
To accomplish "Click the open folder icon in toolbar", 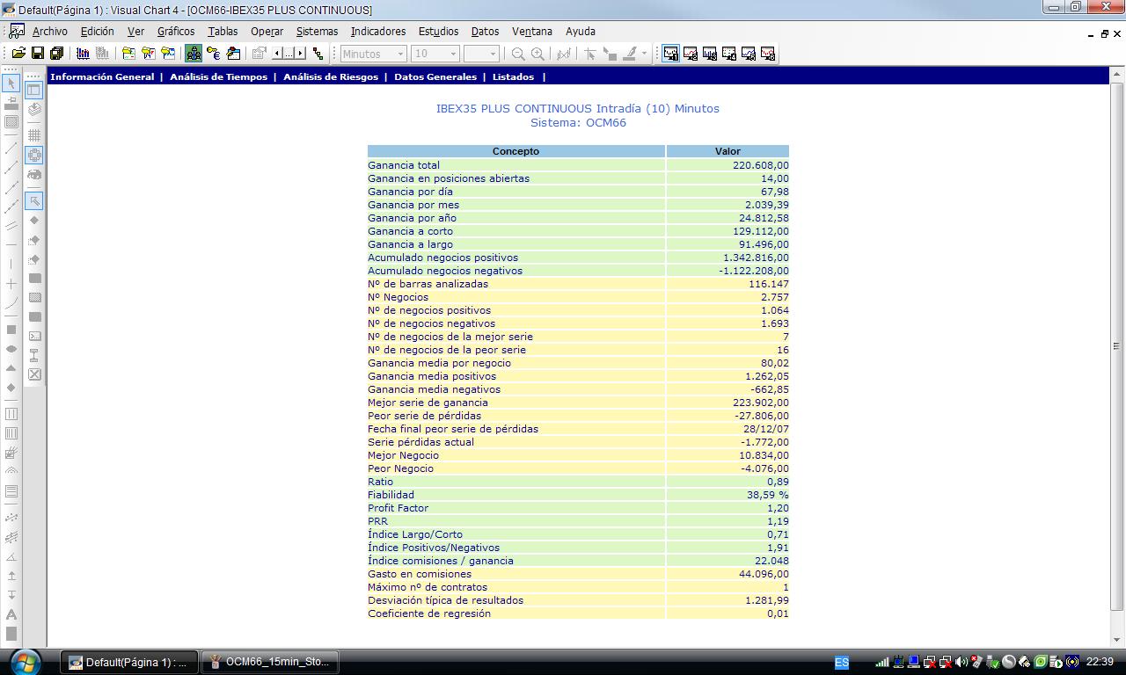I will (18, 54).
